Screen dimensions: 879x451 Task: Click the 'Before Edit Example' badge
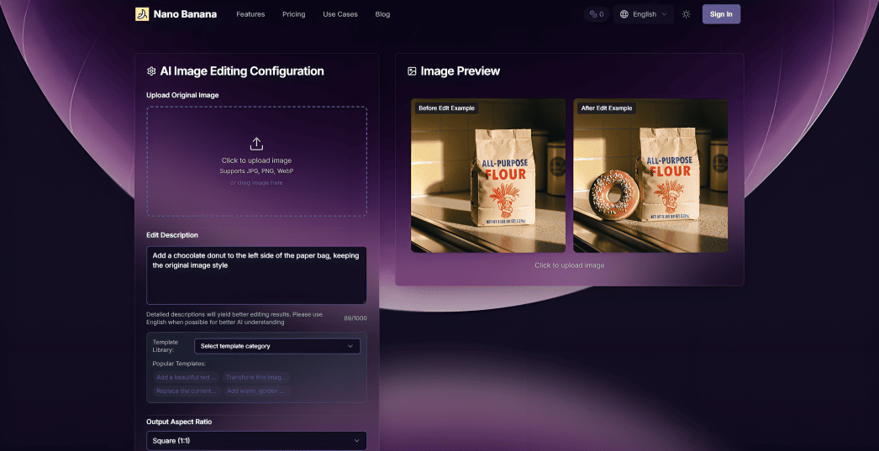point(447,108)
